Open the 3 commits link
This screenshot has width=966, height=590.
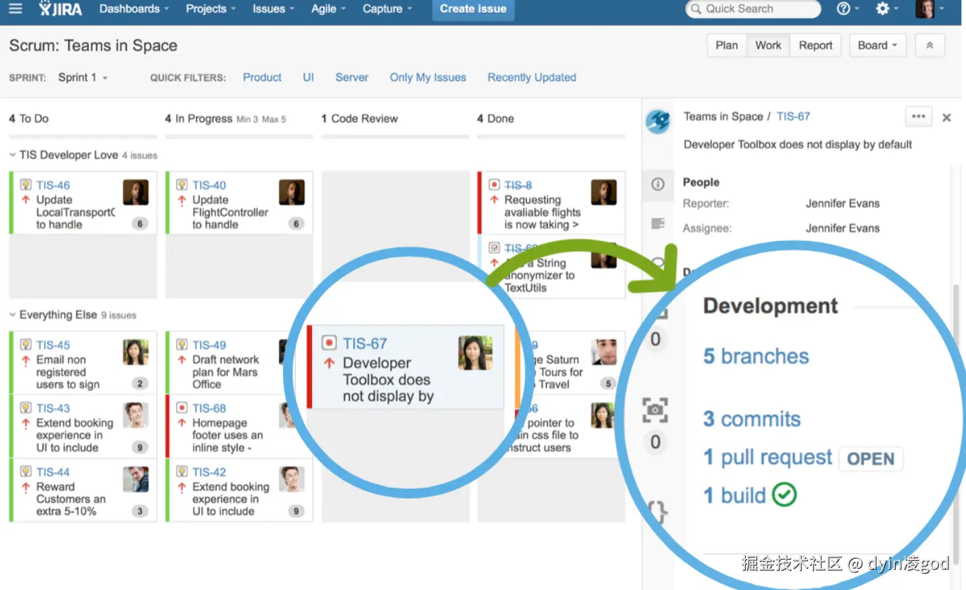click(x=752, y=419)
